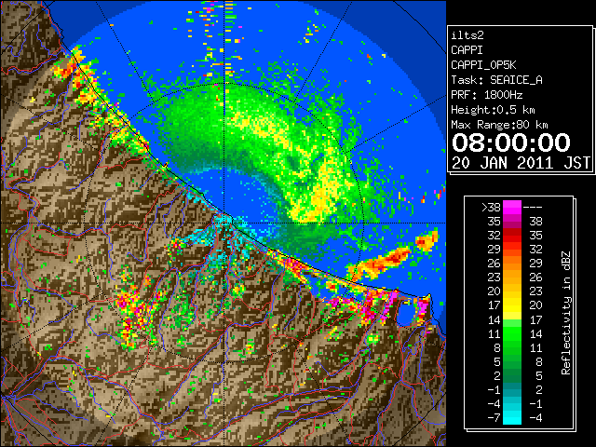Image resolution: width=596 pixels, height=447 pixels.
Task: Click the '20 JAN 2011 JST' date
Action: pos(521,163)
